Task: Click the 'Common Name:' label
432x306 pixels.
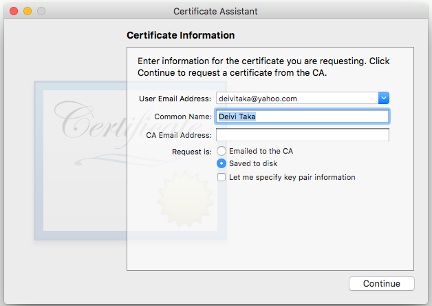Action: tap(182, 116)
